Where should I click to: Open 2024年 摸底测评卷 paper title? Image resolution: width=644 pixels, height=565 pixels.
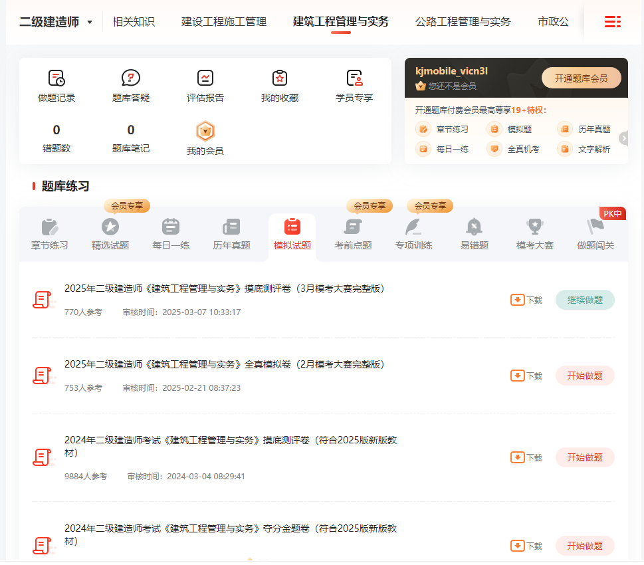point(231,446)
